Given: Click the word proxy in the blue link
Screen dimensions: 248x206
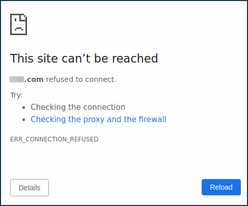Looking at the screenshot, I should [x=94, y=120].
